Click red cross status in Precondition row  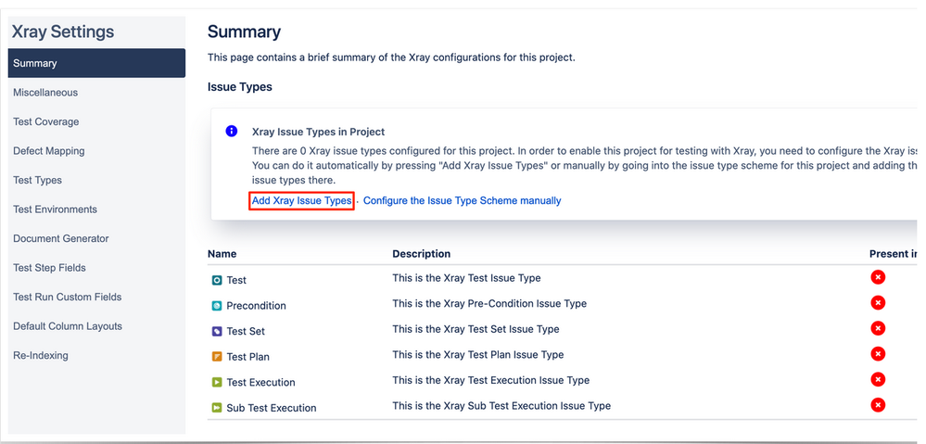click(878, 302)
